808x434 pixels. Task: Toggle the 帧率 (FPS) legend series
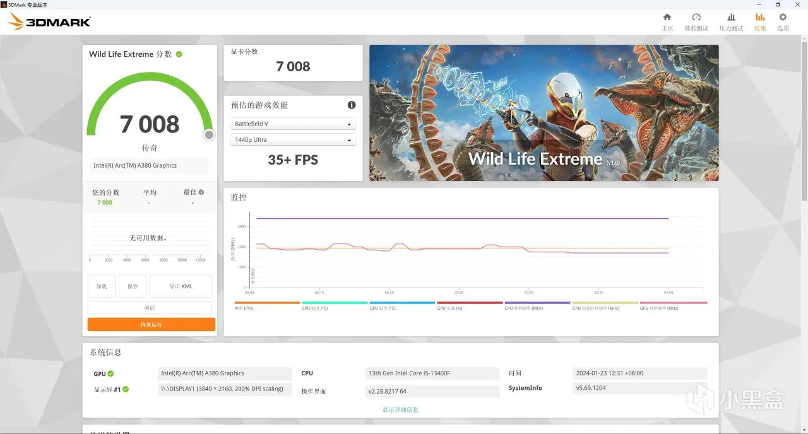[x=266, y=305]
